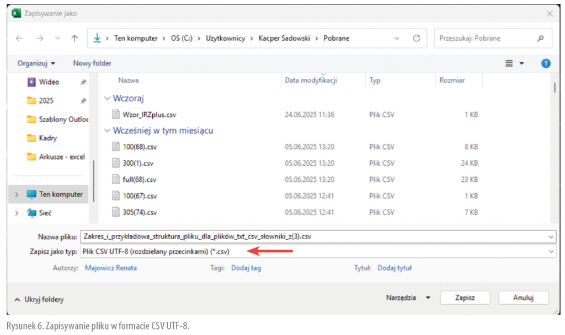Click the file icon of 300(1).csv

click(x=116, y=163)
